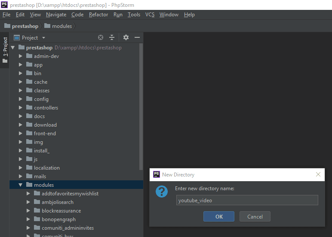
Task: Click the folder icon beside img
Action: coord(29,142)
